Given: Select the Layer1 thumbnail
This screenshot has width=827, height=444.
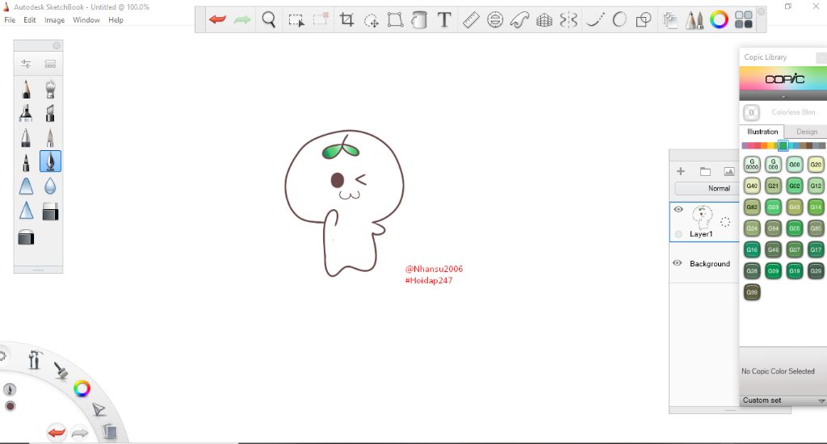Looking at the screenshot, I should [x=702, y=216].
